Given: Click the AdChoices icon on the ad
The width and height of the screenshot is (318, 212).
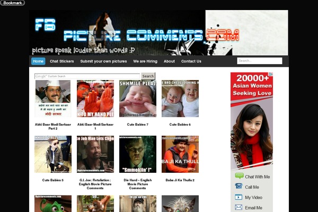Looking at the screenshot, I should click(x=271, y=74).
